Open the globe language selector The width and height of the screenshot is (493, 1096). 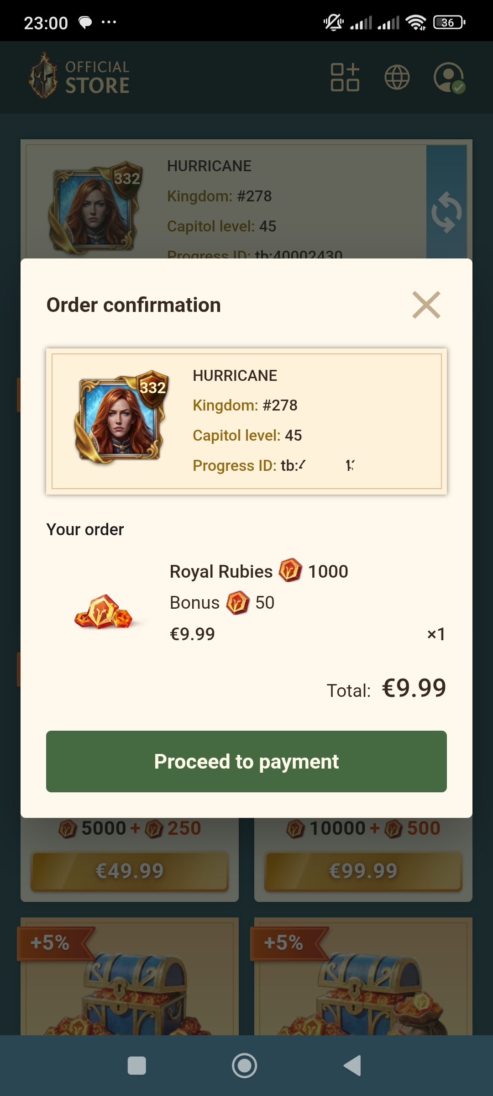click(x=397, y=77)
